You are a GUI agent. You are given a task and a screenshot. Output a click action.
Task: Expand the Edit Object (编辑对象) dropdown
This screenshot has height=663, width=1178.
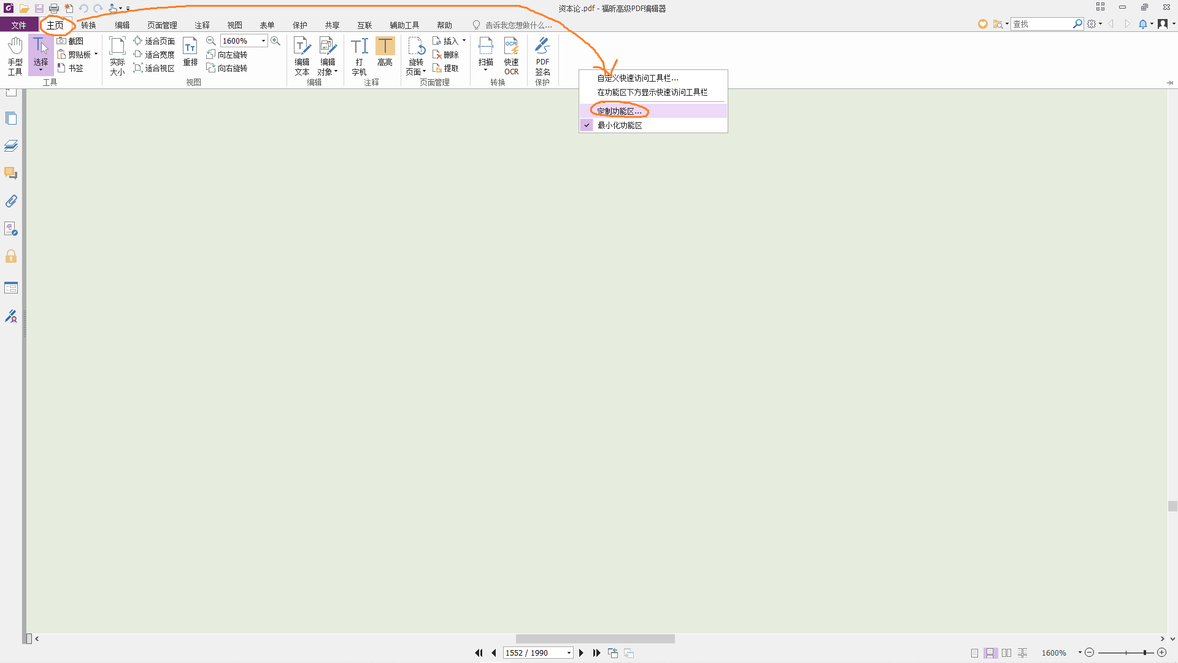pyautogui.click(x=336, y=72)
